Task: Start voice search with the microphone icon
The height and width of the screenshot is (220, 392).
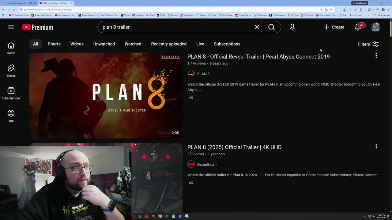Action: (x=292, y=27)
